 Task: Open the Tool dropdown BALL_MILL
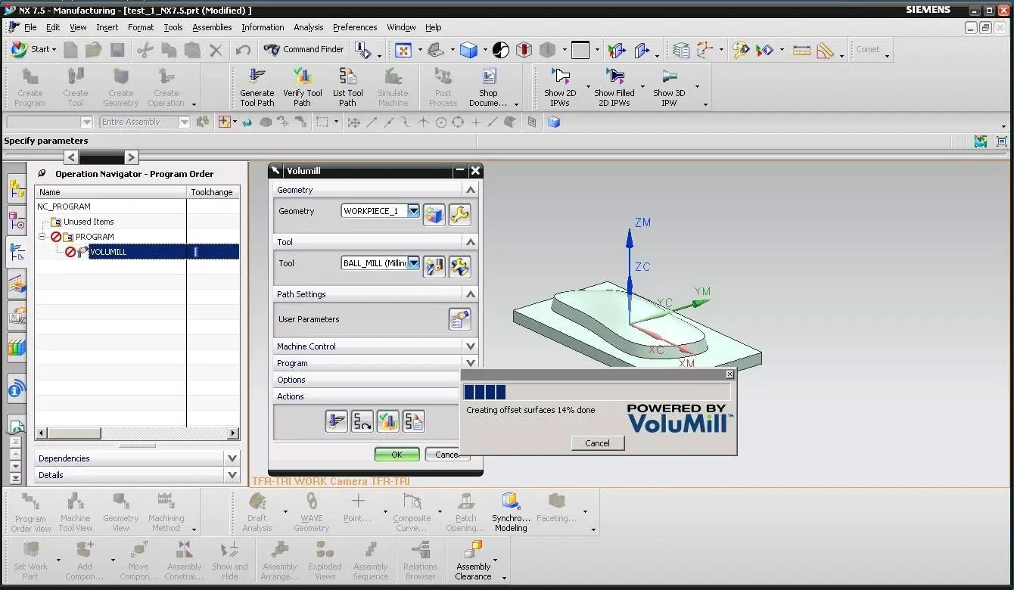[x=413, y=263]
